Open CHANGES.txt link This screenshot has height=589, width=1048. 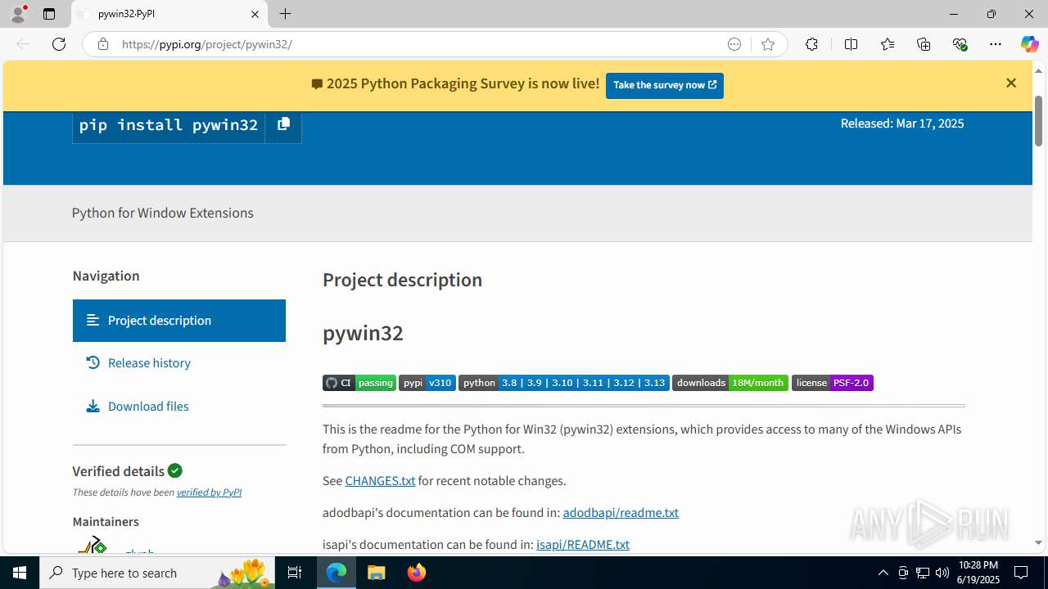380,481
